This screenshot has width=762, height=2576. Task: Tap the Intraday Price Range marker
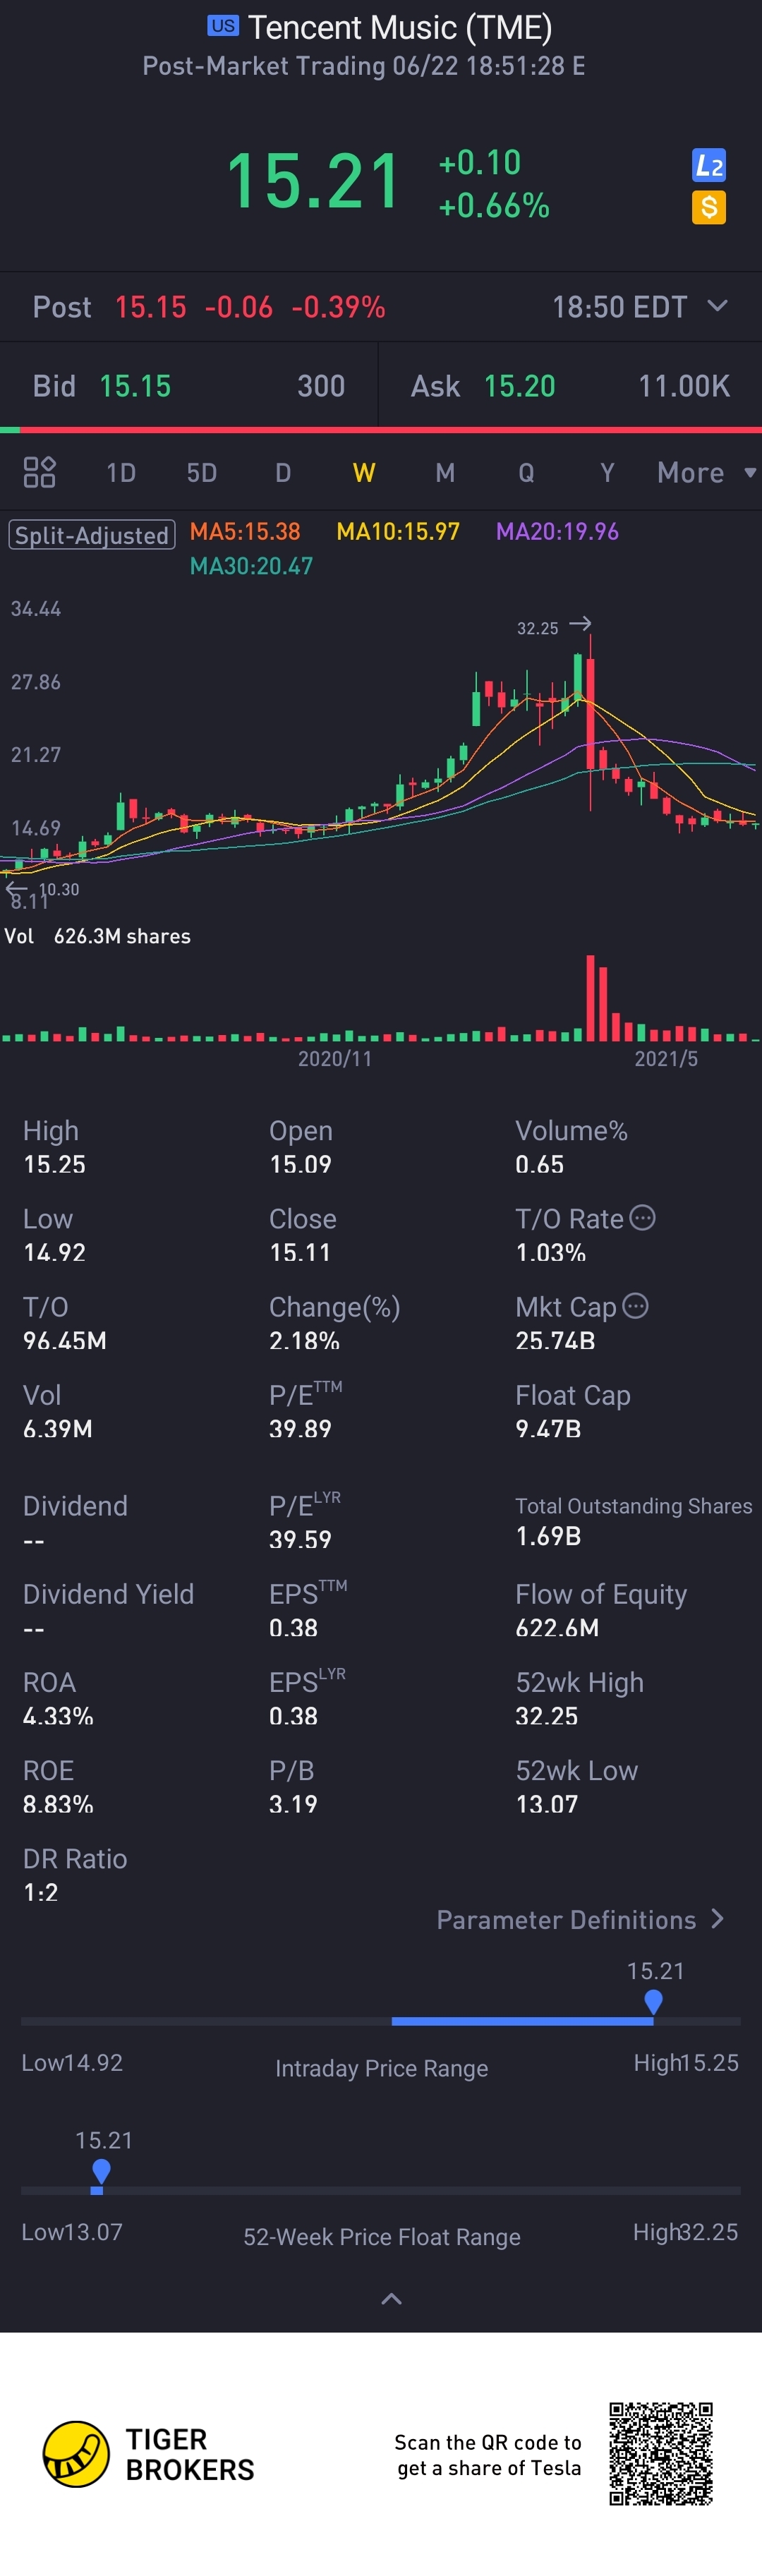click(653, 2001)
